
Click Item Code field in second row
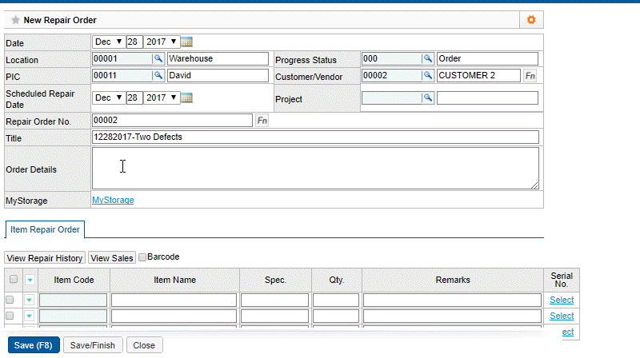tap(73, 316)
